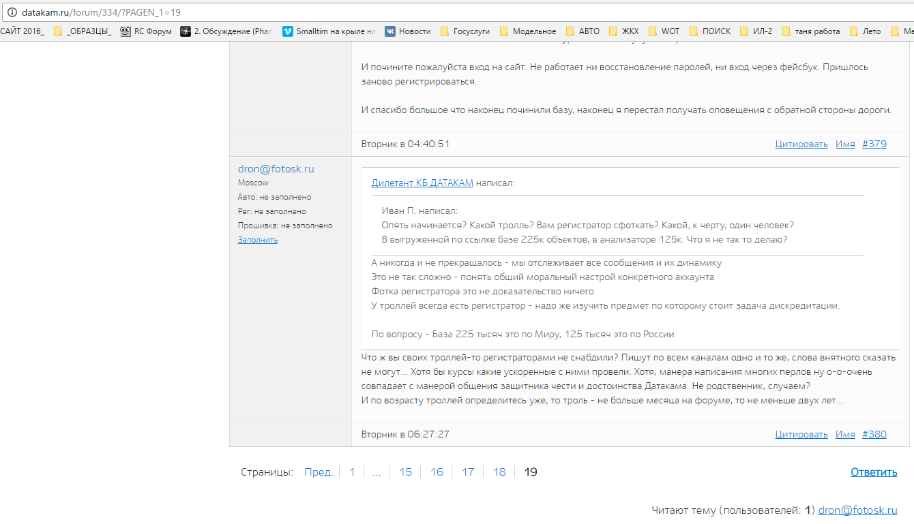Click the Ответить reply link
Screen dimensions: 914x524
pos(873,472)
